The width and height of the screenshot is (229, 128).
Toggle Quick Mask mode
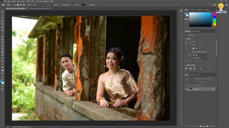tap(3, 86)
